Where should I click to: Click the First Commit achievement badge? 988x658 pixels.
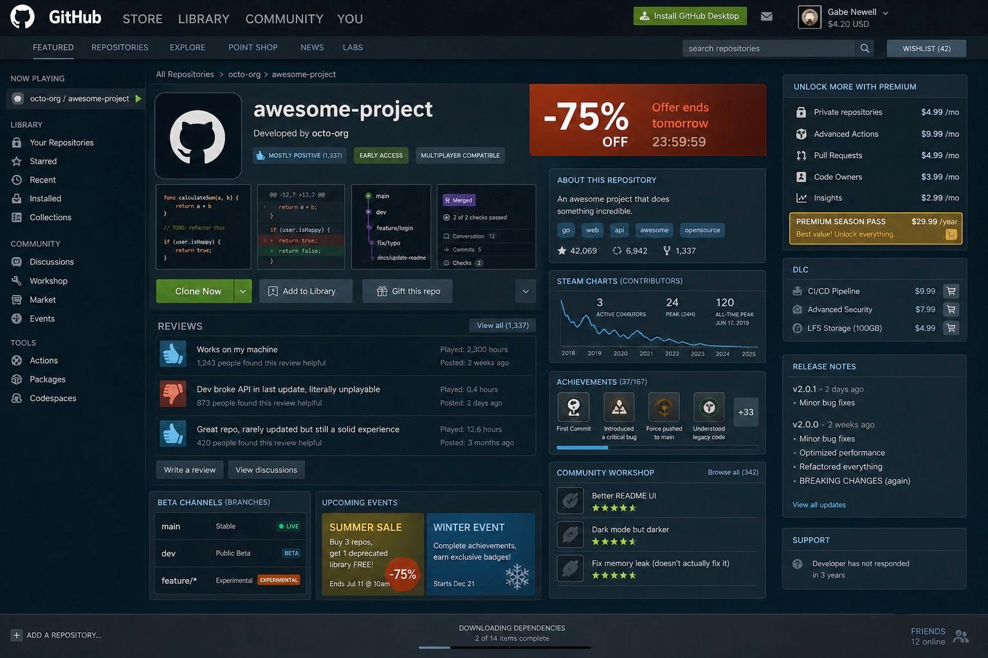[x=573, y=407]
